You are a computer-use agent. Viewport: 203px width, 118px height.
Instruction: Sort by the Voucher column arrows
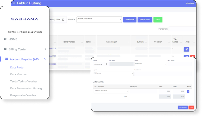point(169,42)
